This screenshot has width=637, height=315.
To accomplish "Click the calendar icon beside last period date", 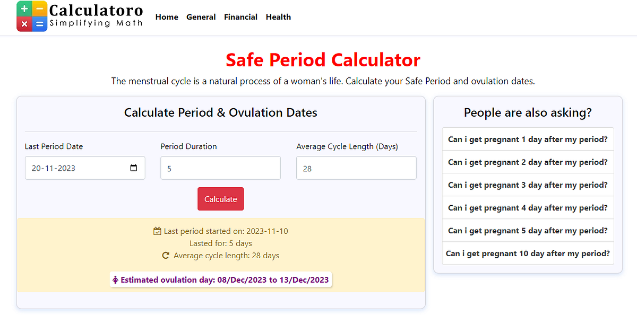I will [x=157, y=231].
